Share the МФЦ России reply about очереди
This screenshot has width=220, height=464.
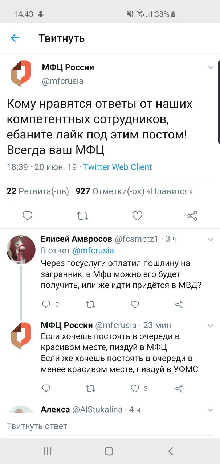pos(179,389)
